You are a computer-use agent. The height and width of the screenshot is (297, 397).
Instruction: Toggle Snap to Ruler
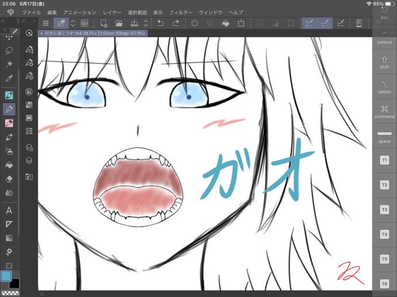coord(309,23)
